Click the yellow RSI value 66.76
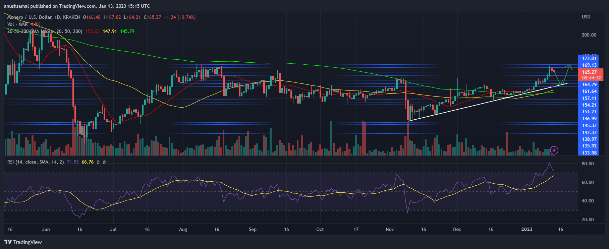Screen dimensions: 609x249 point(88,162)
